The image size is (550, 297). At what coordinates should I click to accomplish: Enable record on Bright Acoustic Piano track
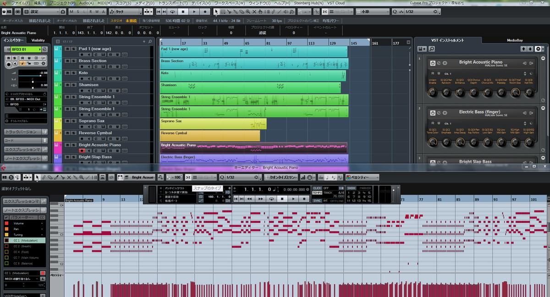pos(82,151)
